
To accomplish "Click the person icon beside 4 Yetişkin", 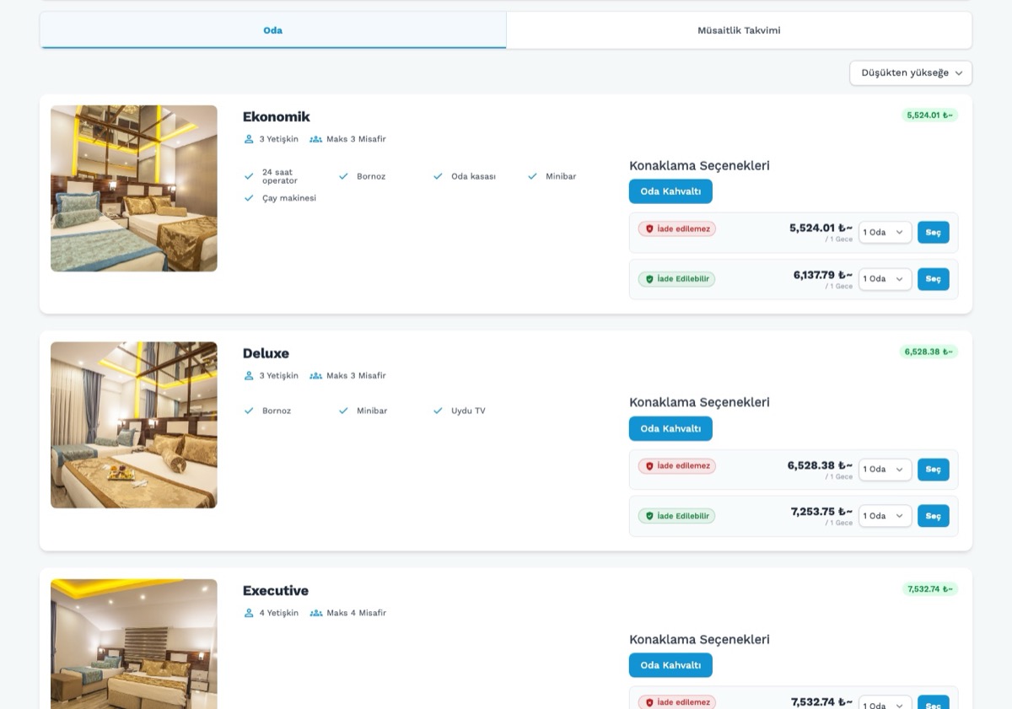I will [x=249, y=613].
